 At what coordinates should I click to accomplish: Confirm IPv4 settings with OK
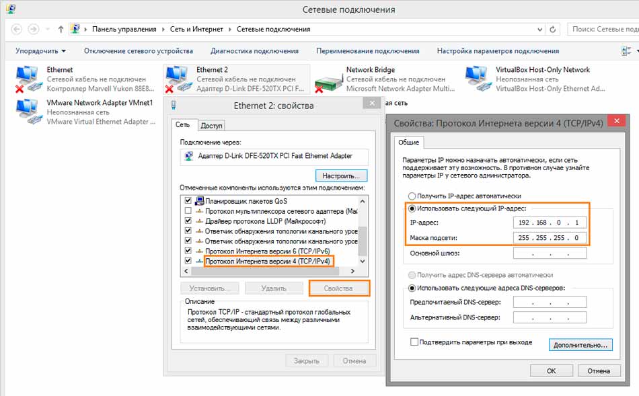tap(552, 370)
